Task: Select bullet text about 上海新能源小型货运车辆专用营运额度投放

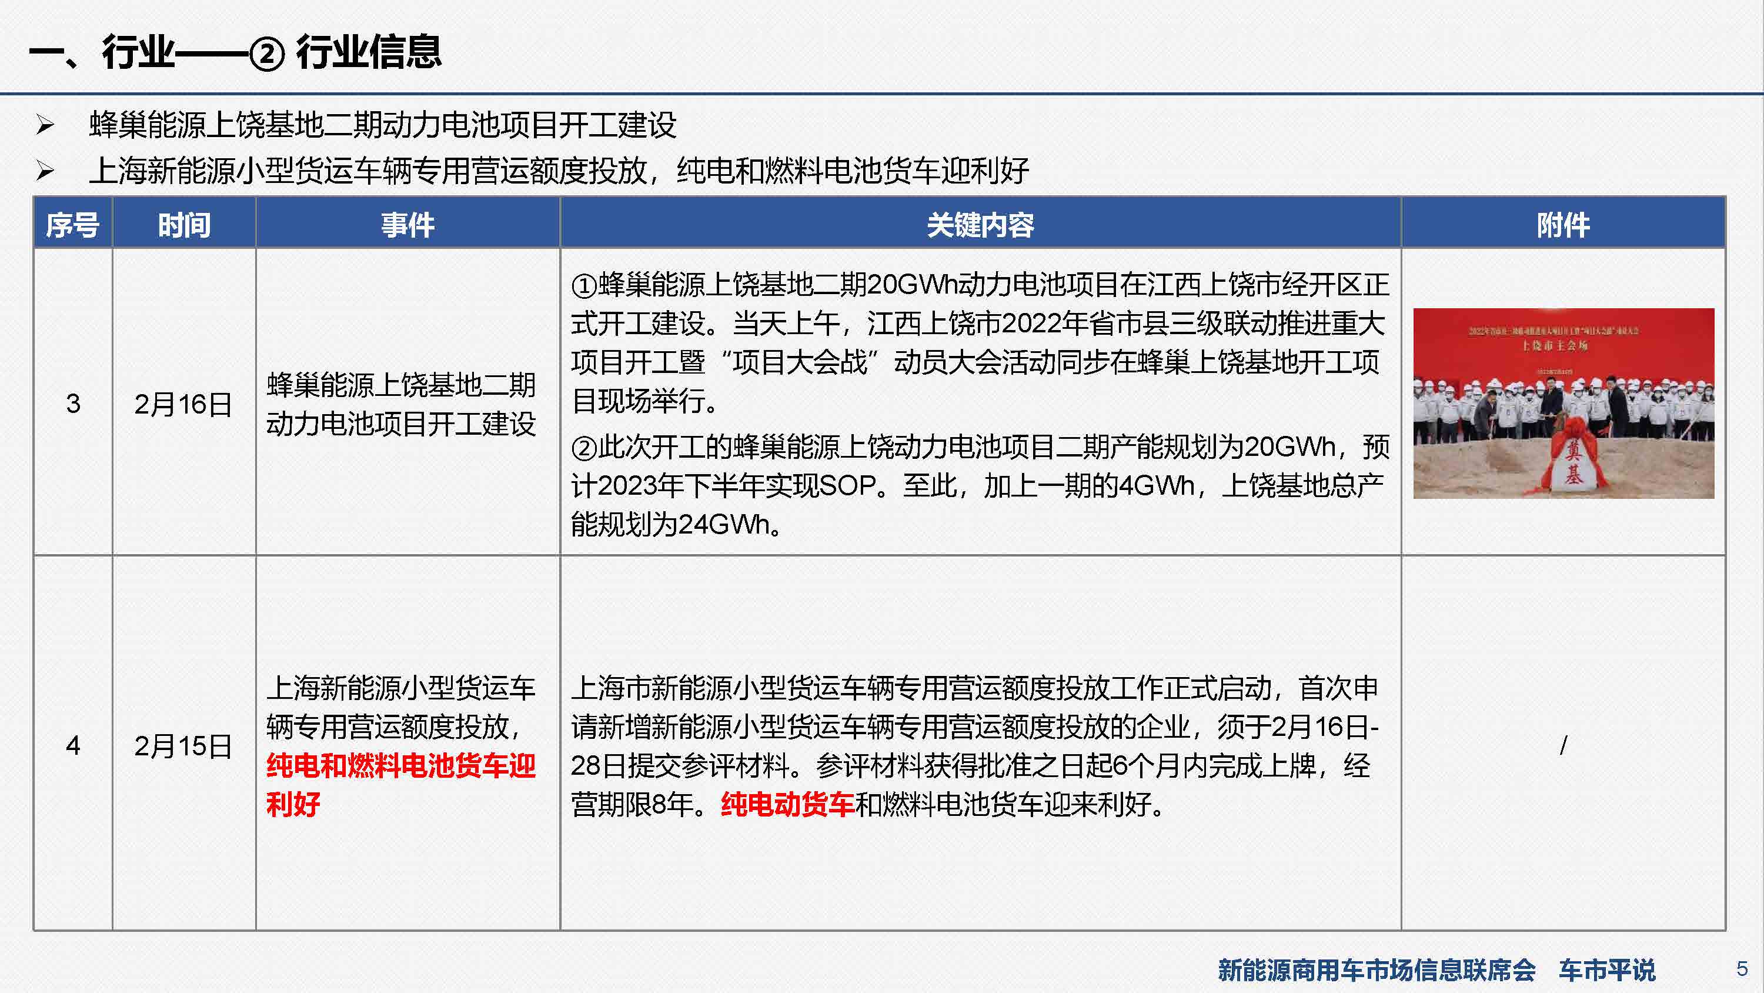Action: [559, 171]
